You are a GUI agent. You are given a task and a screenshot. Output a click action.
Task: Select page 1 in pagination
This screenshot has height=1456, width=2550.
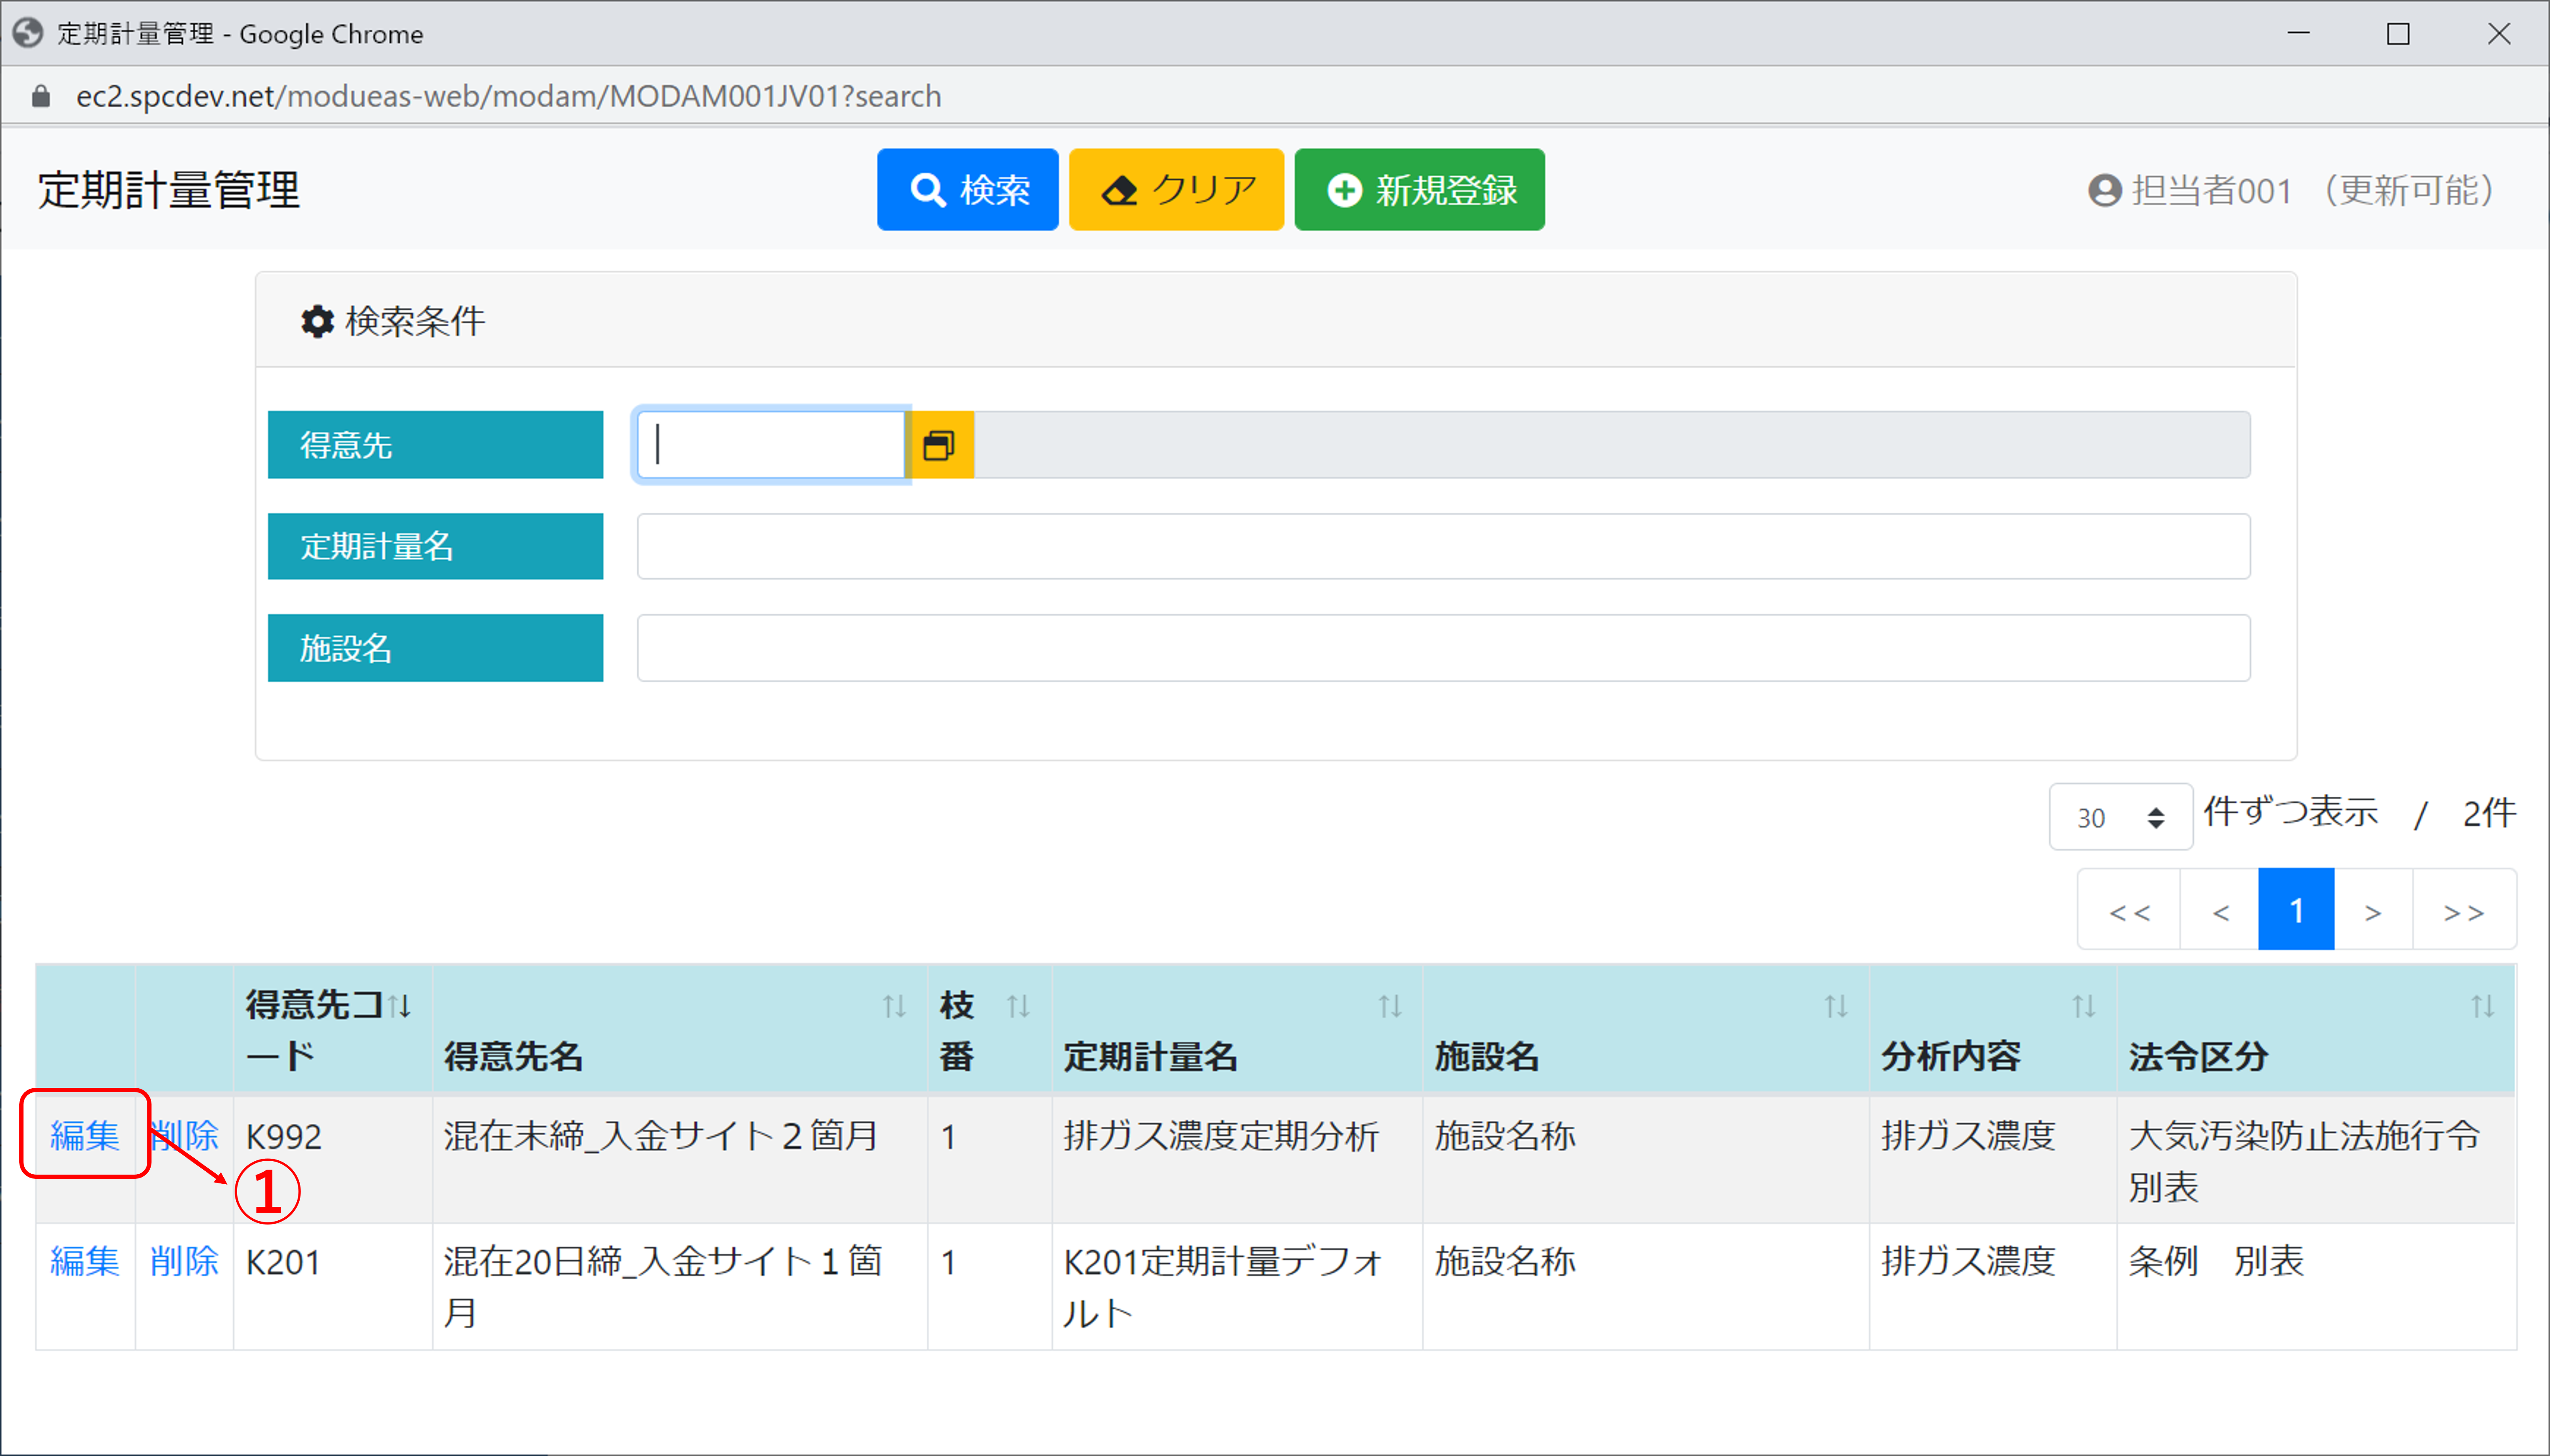coord(2297,910)
